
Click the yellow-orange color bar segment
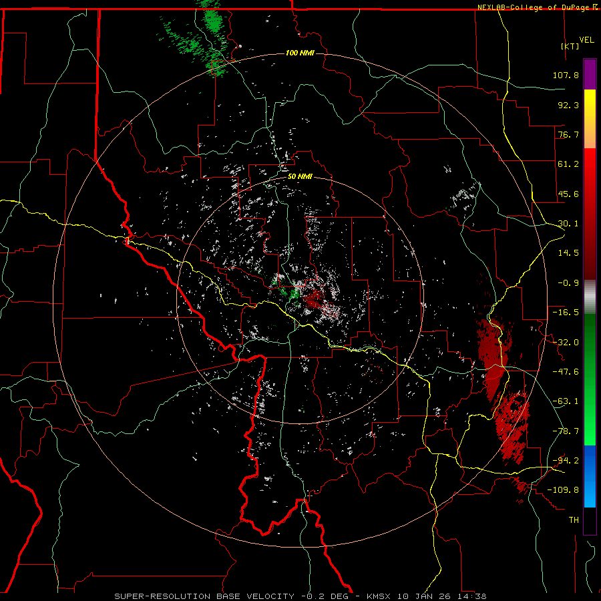coord(590,119)
